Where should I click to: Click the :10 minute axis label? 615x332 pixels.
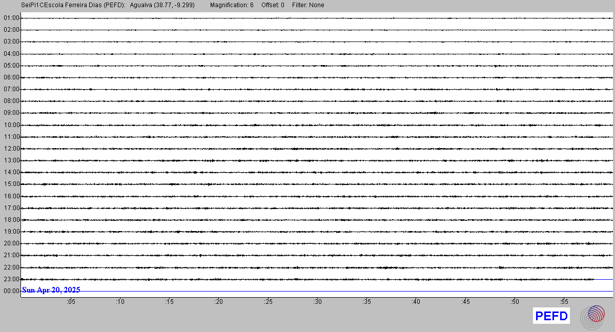click(120, 302)
